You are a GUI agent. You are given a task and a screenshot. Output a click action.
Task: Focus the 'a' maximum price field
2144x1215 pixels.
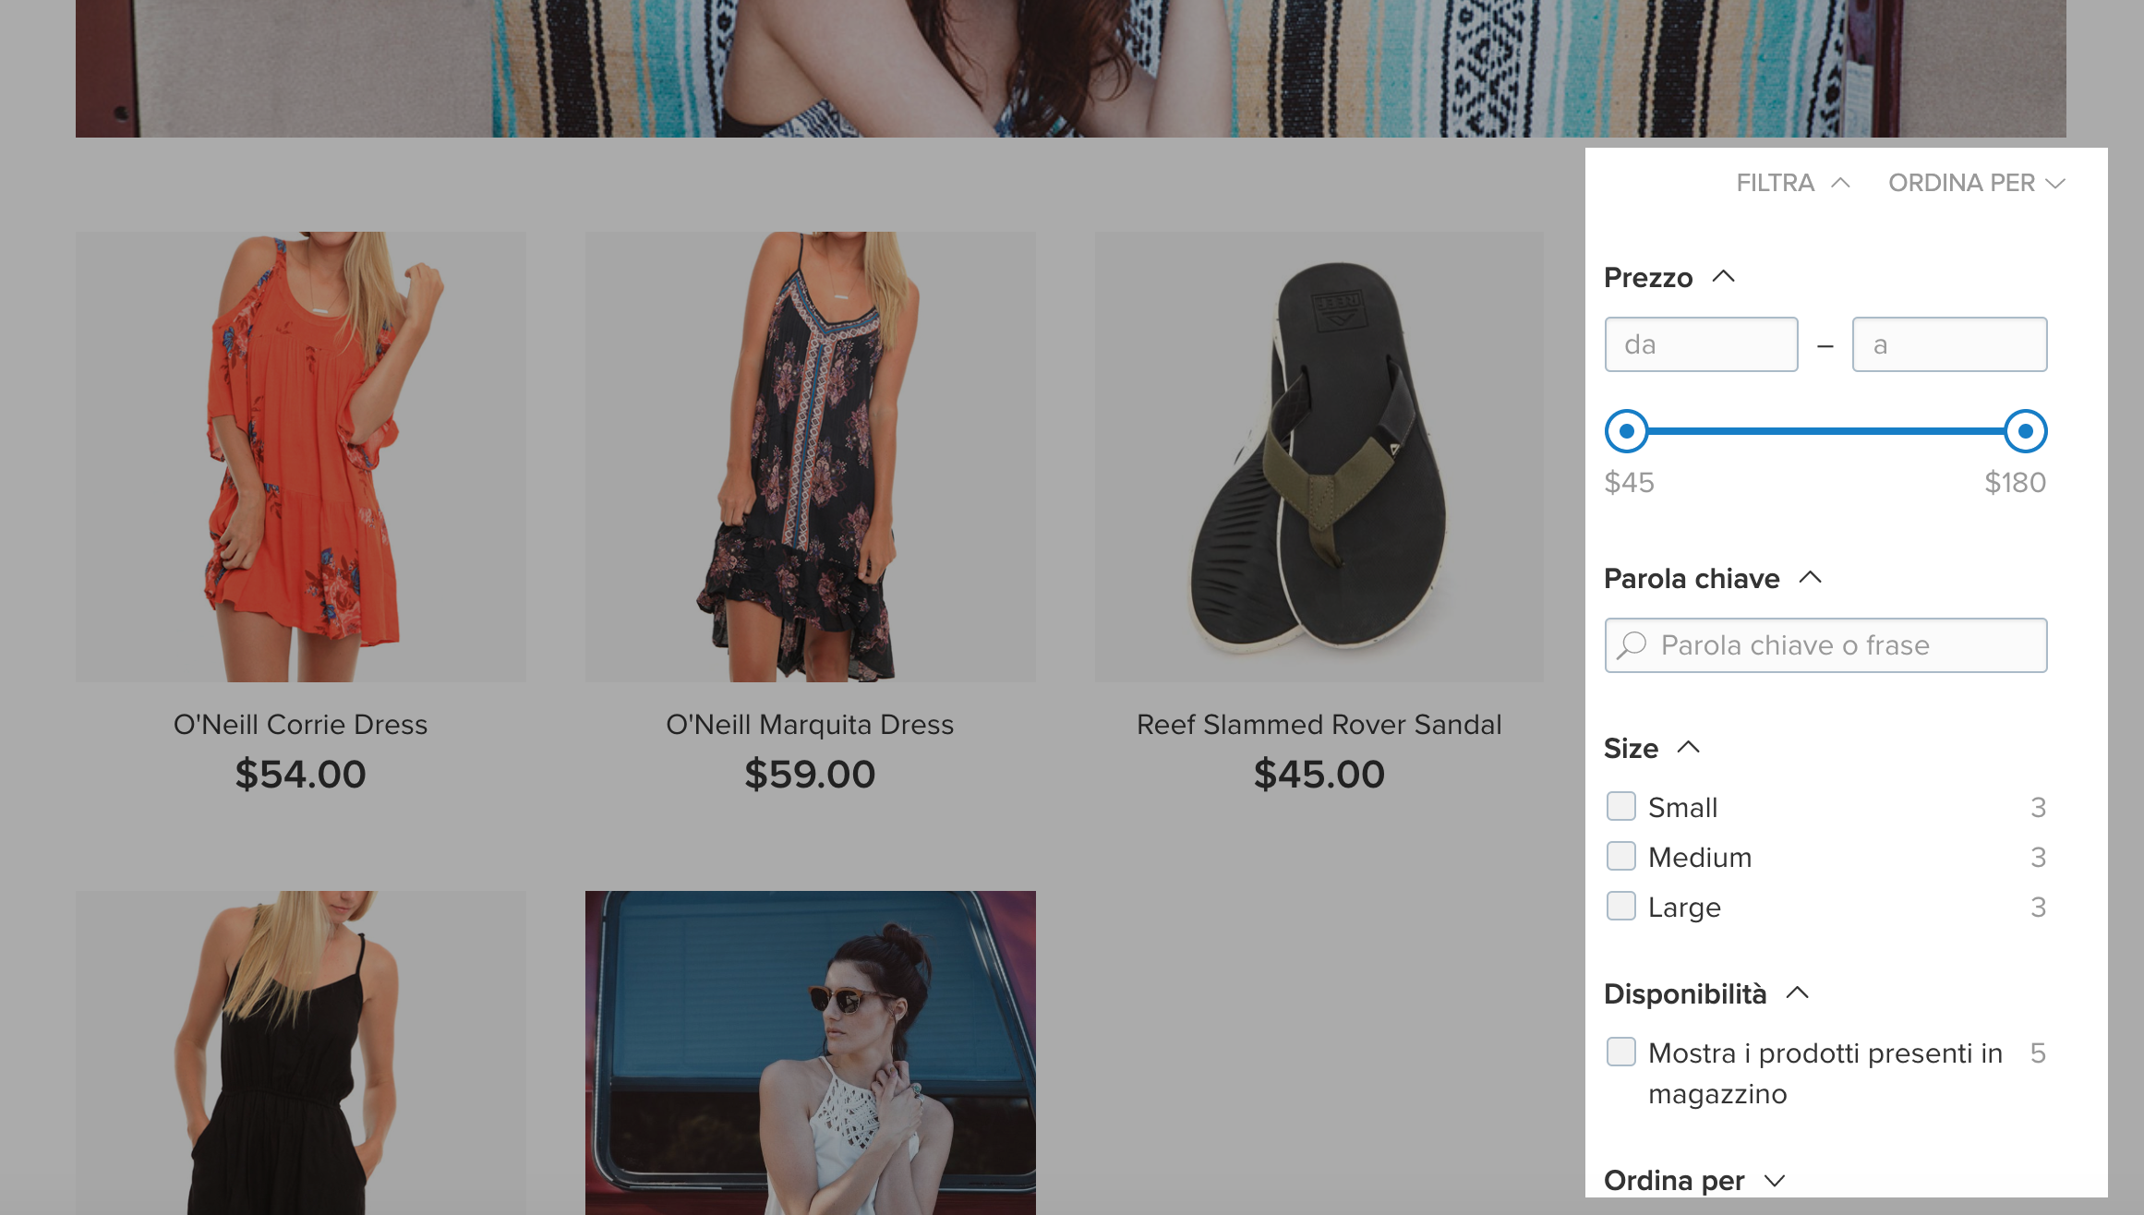[1949, 344]
